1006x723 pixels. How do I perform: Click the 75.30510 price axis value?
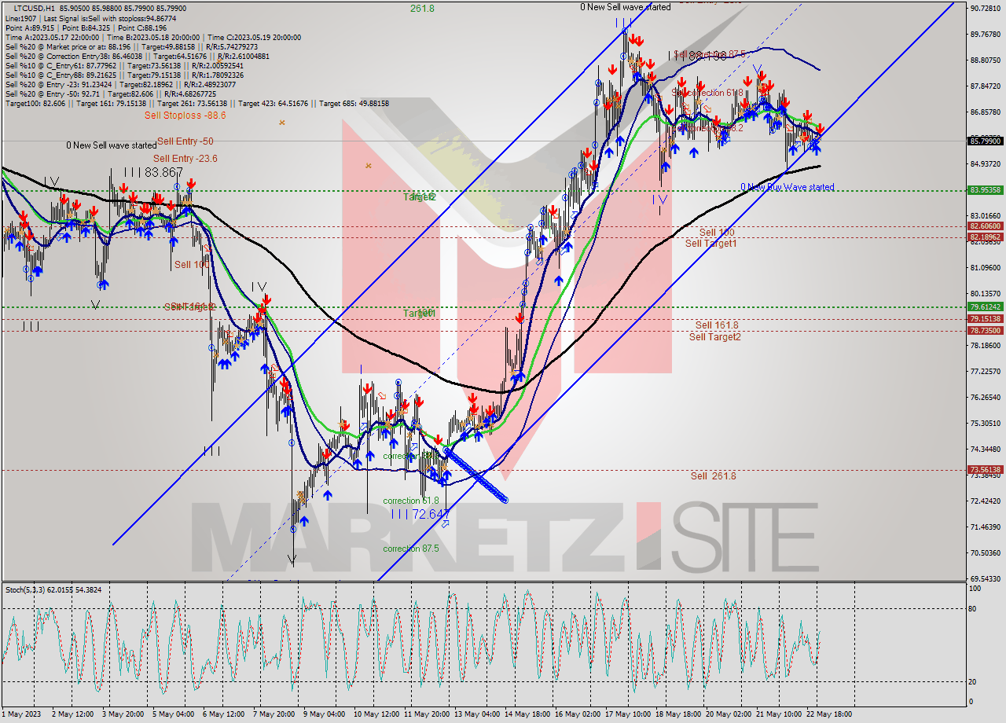tap(986, 423)
